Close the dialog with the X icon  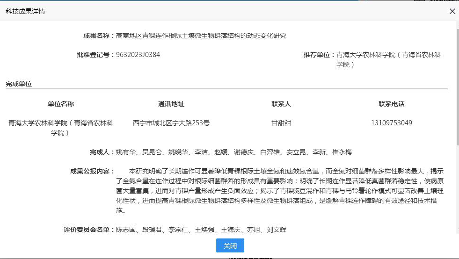(x=452, y=11)
